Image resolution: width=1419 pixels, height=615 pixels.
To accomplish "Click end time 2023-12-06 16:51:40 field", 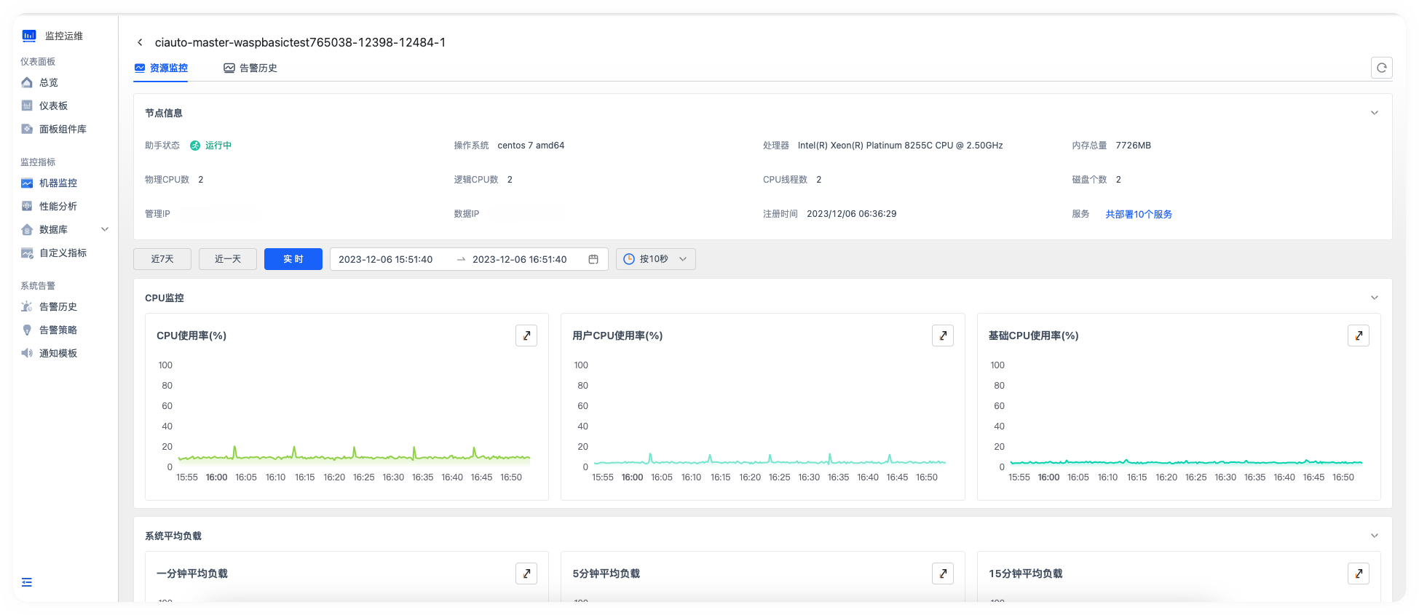I will [520, 260].
